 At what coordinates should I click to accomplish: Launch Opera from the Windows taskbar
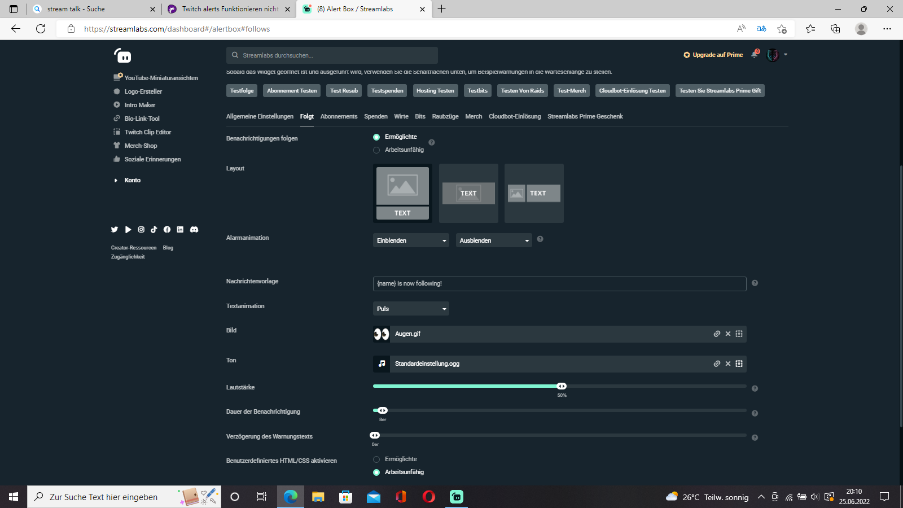click(x=429, y=497)
